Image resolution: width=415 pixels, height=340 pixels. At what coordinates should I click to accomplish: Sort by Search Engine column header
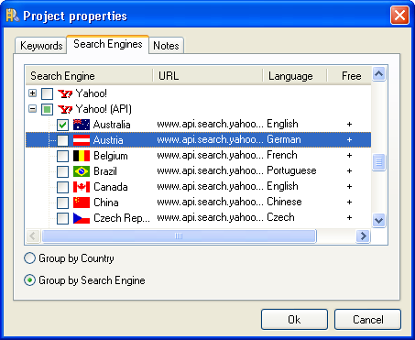(x=89, y=76)
